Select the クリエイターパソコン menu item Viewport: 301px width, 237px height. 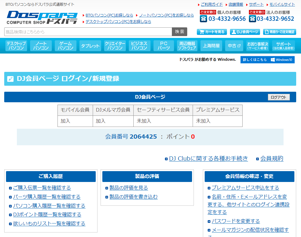pos(115,46)
